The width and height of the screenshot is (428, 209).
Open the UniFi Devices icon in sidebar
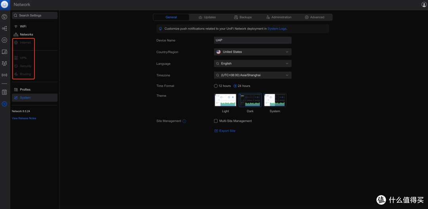(4, 40)
